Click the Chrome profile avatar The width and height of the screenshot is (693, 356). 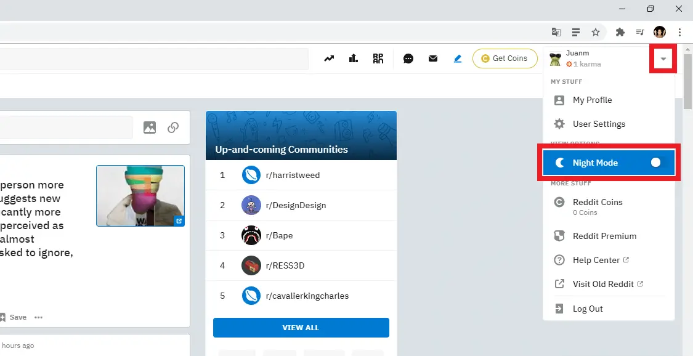[x=659, y=32]
